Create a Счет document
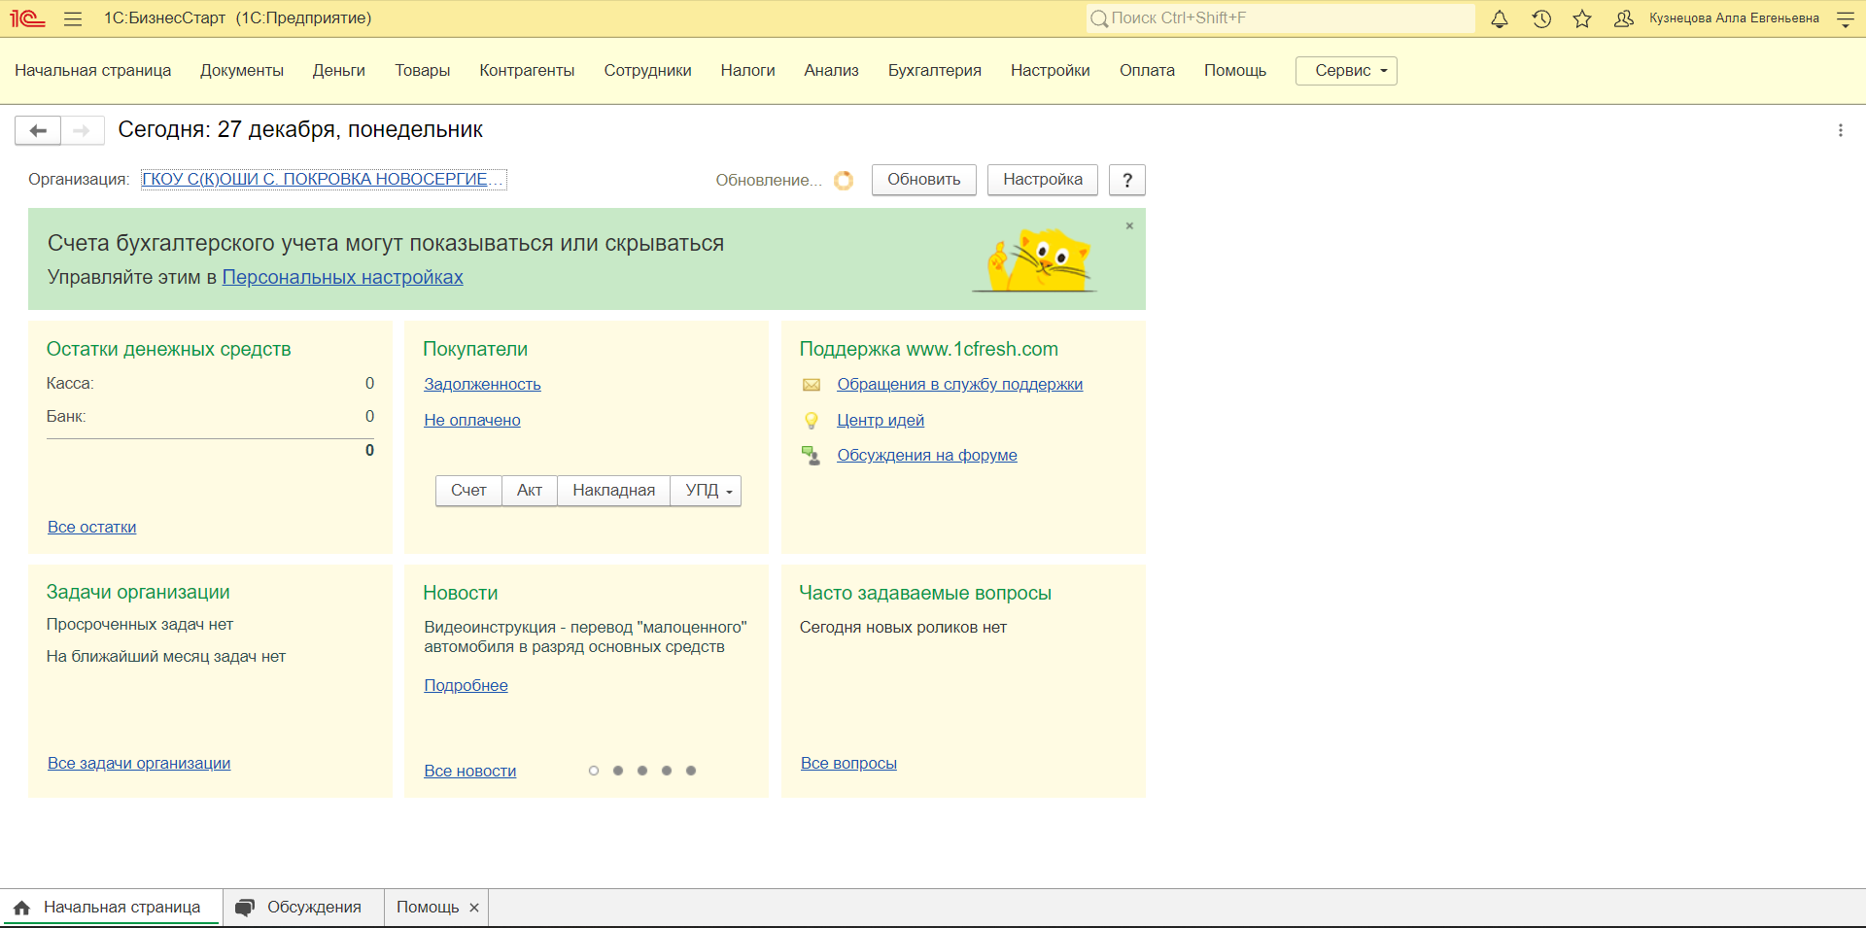1866x928 pixels. pos(468,491)
